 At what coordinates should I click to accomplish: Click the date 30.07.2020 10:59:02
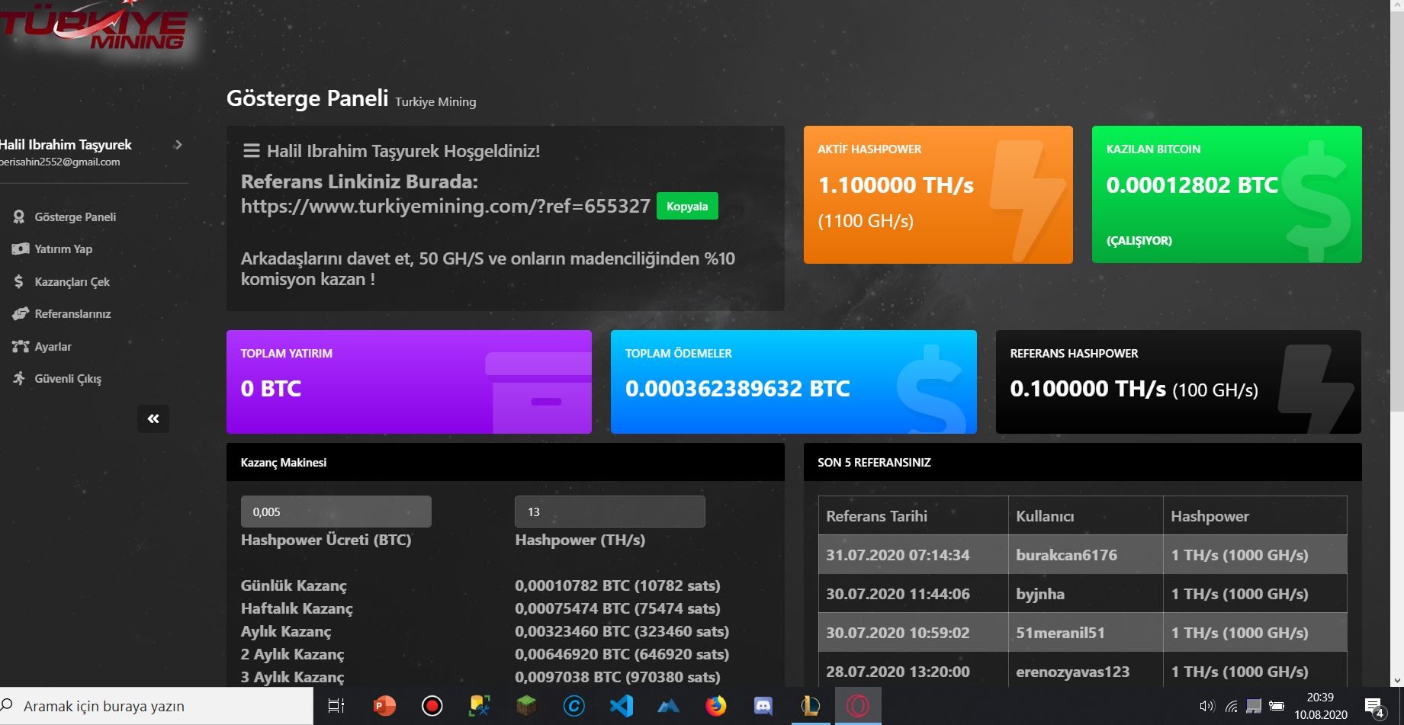898,633
